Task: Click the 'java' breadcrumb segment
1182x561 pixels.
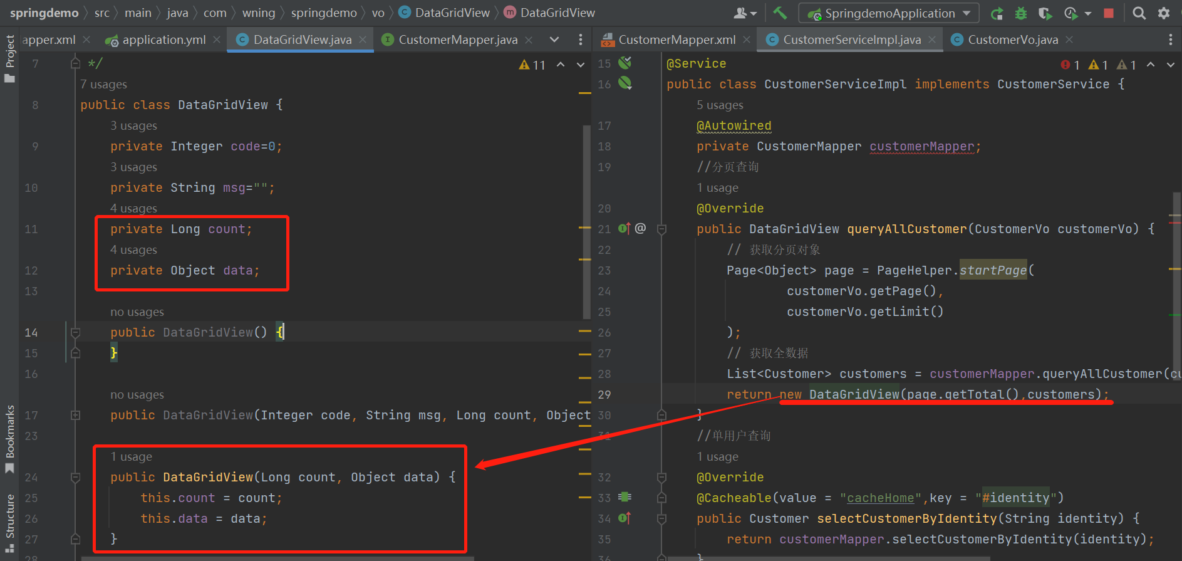Action: click(177, 13)
